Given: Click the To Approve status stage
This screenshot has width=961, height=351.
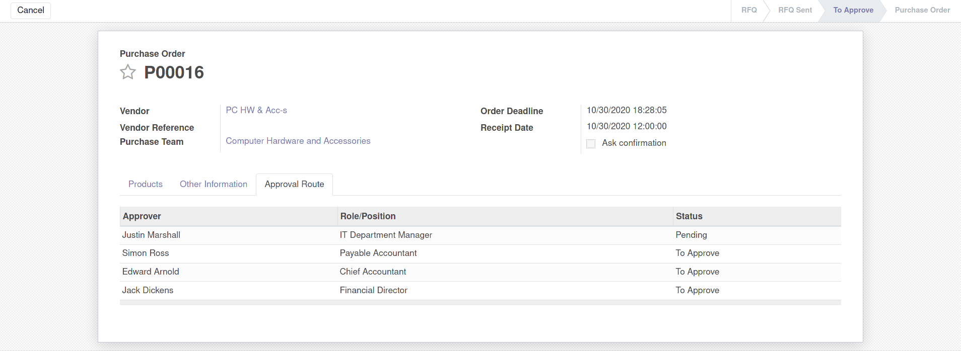Looking at the screenshot, I should 853,10.
